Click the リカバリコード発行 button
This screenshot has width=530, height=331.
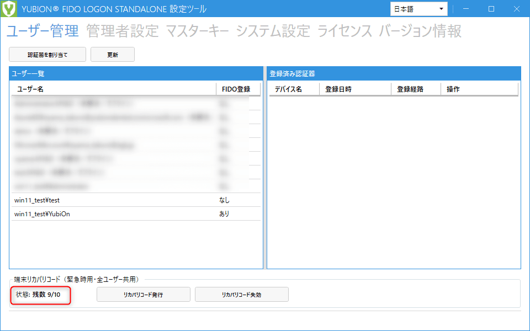144,295
